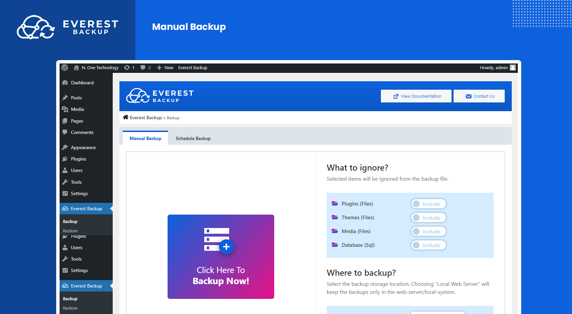
Task: Click the Howdy, admin account text
Action: pos(494,68)
